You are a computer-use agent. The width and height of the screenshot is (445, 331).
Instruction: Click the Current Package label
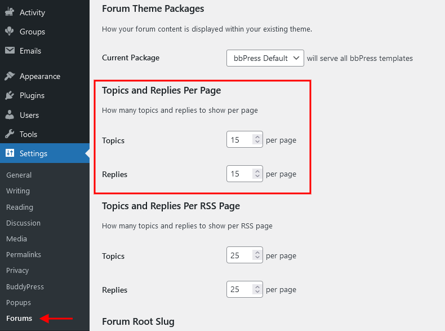(131, 58)
